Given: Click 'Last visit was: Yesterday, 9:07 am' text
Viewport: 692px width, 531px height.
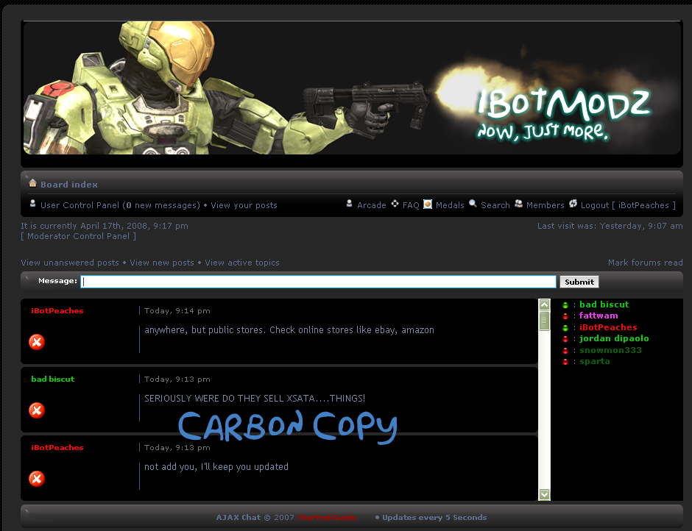Looking at the screenshot, I should [x=610, y=226].
